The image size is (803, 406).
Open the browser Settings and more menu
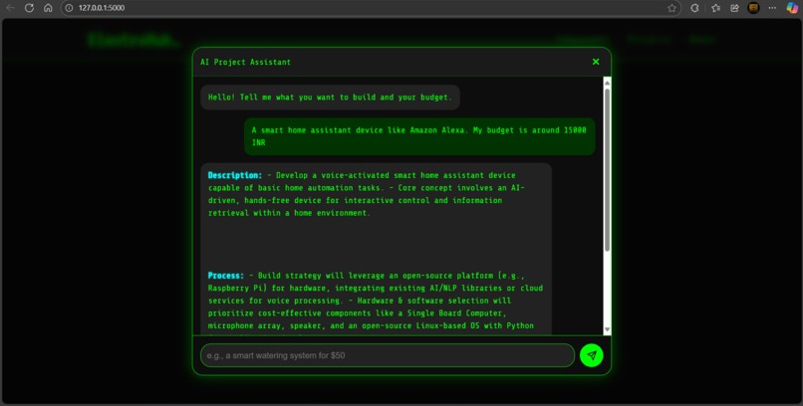[772, 8]
